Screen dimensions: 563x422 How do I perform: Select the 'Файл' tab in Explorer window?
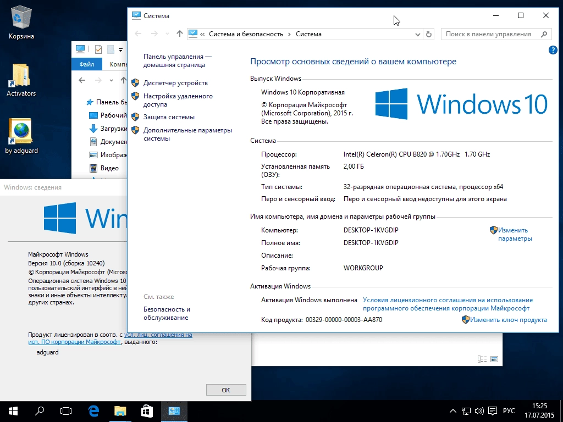pyautogui.click(x=86, y=64)
